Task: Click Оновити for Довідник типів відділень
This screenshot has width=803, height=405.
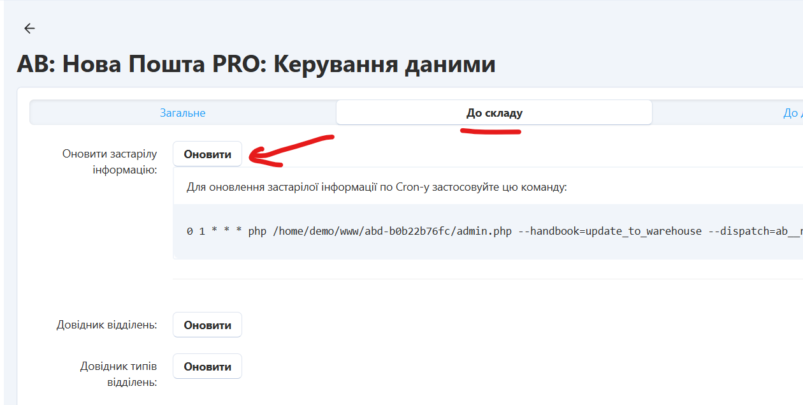Action: click(207, 367)
